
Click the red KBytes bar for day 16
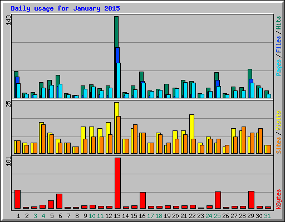(142, 200)
